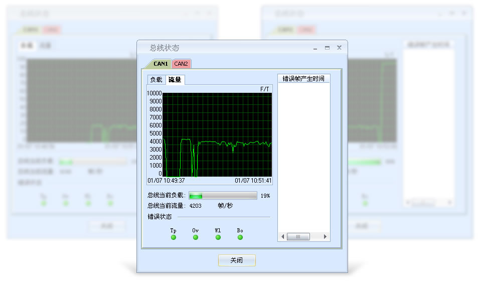Click the 错误状态 section label

(x=159, y=217)
